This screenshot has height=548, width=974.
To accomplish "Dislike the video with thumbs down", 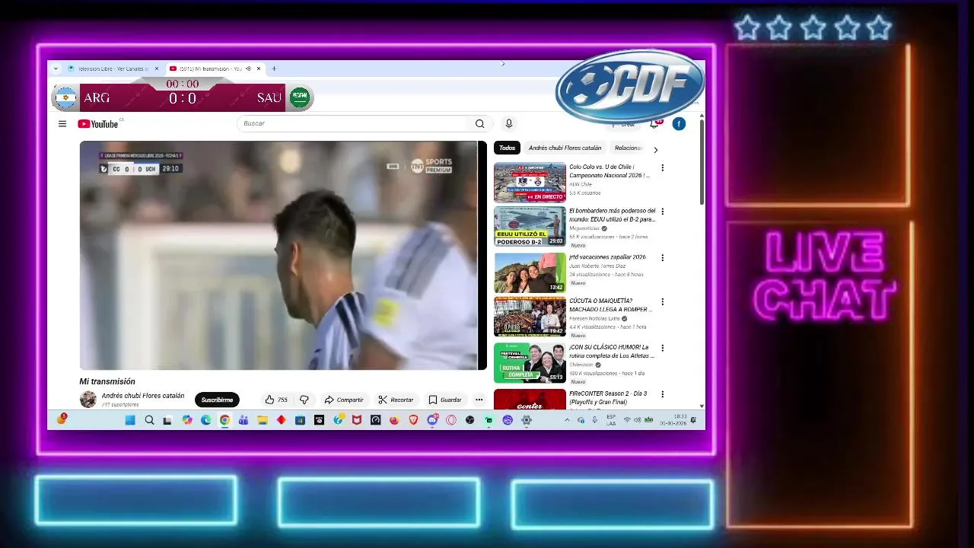I will [304, 400].
